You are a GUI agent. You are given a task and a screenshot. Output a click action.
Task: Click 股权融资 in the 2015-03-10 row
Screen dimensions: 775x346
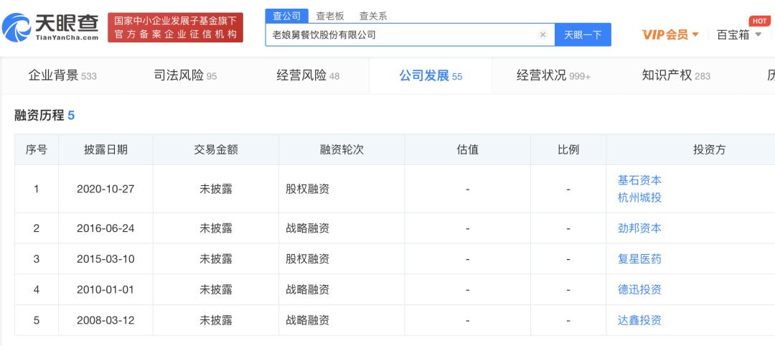click(x=307, y=259)
